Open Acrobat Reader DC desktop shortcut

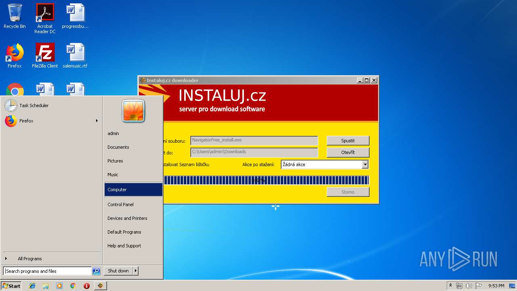coord(45,19)
